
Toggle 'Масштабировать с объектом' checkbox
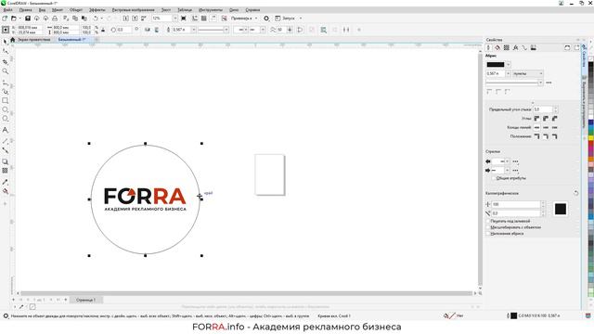488,227
